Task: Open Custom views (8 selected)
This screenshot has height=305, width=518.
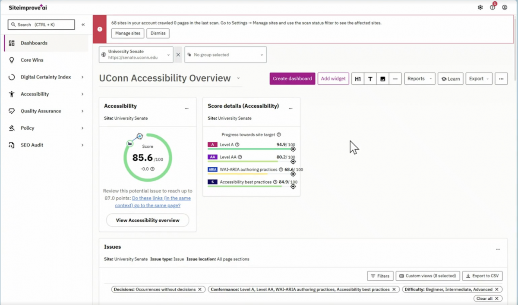Action: pyautogui.click(x=428, y=276)
